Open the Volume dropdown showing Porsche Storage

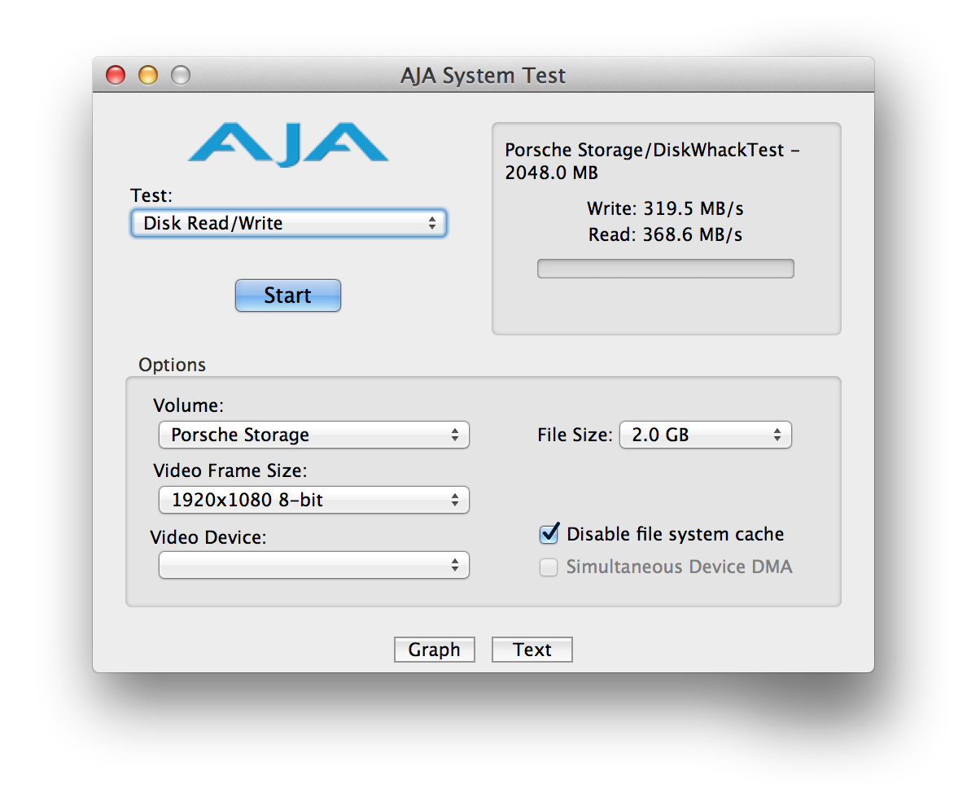pos(314,435)
